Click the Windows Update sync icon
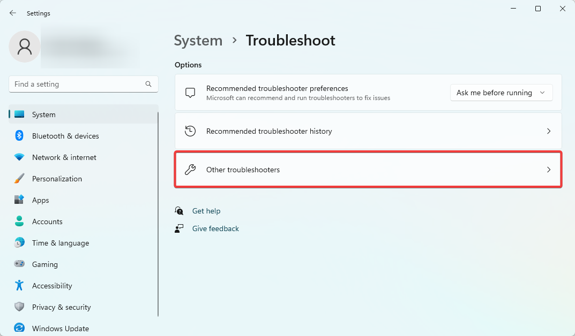 click(19, 328)
